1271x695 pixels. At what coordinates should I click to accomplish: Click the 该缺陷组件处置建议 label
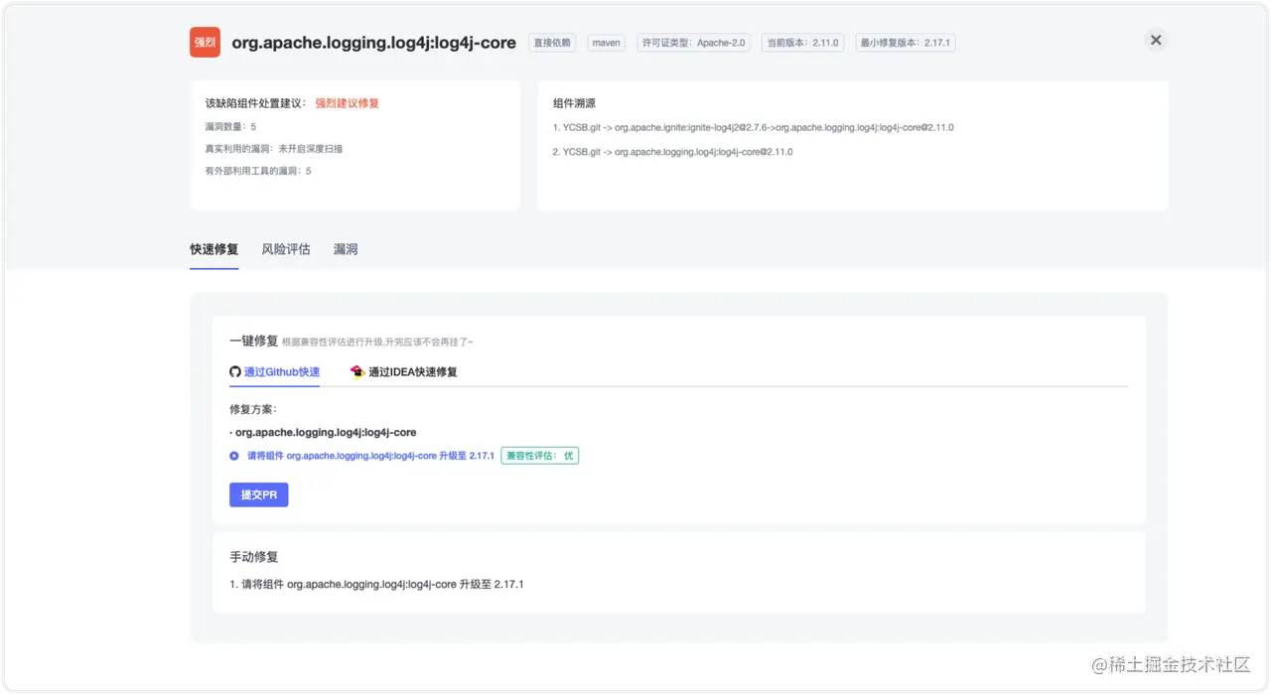pyautogui.click(x=256, y=103)
